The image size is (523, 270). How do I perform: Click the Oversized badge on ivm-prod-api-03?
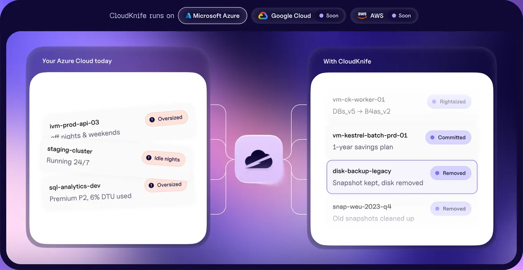coord(167,119)
